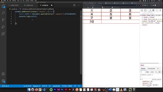Change language mode from JavaScript
163x92 pixels.
tap(56, 86)
